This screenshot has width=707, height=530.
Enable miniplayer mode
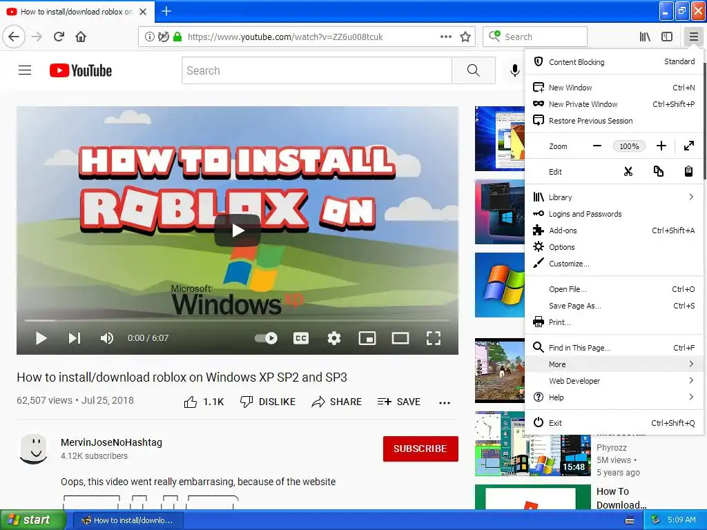click(367, 338)
